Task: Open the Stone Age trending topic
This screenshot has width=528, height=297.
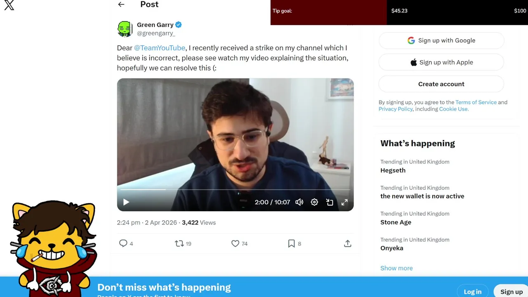Action: (x=396, y=222)
